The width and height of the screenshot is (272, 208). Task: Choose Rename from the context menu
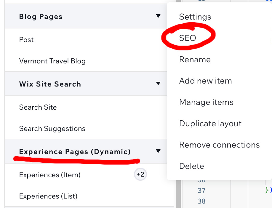coord(195,60)
